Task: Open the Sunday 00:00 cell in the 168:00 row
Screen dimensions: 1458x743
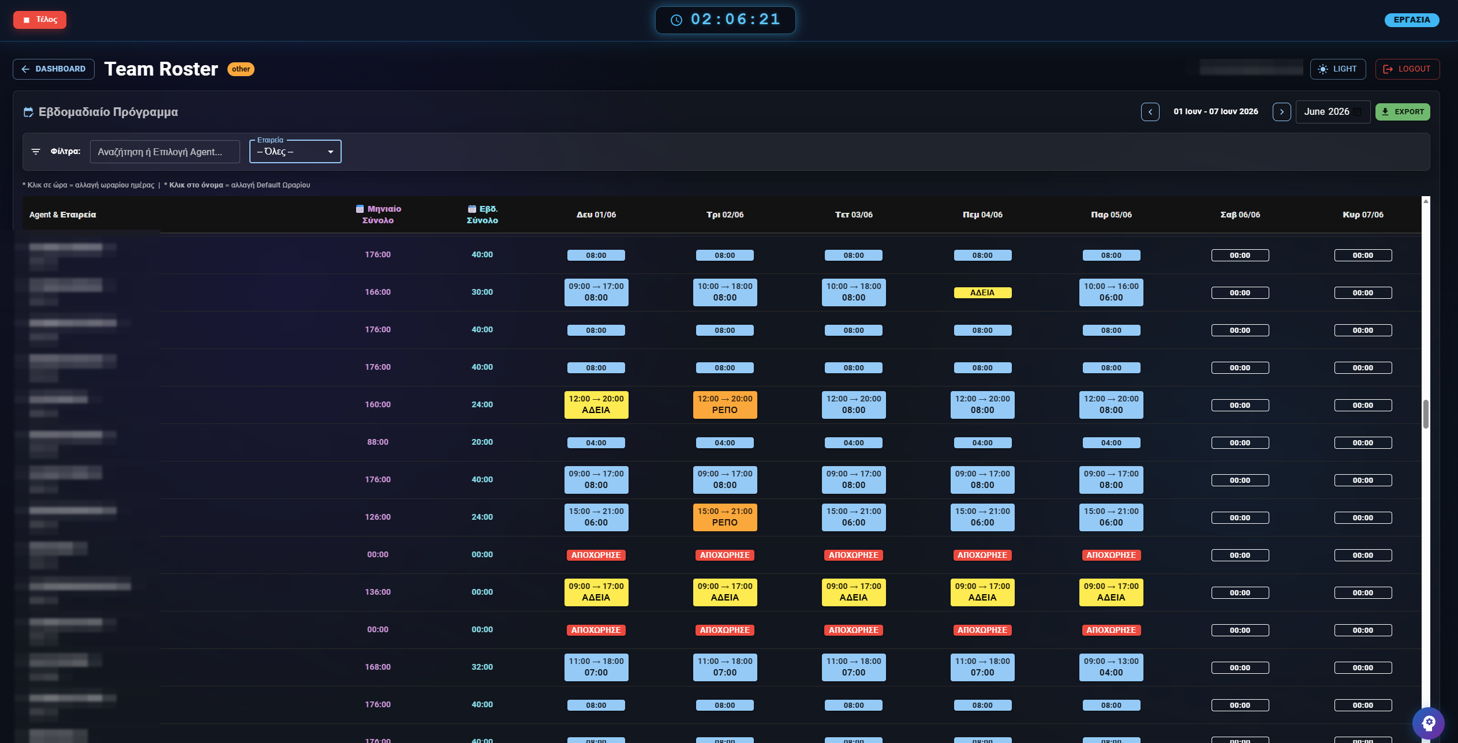Action: [x=1363, y=668]
